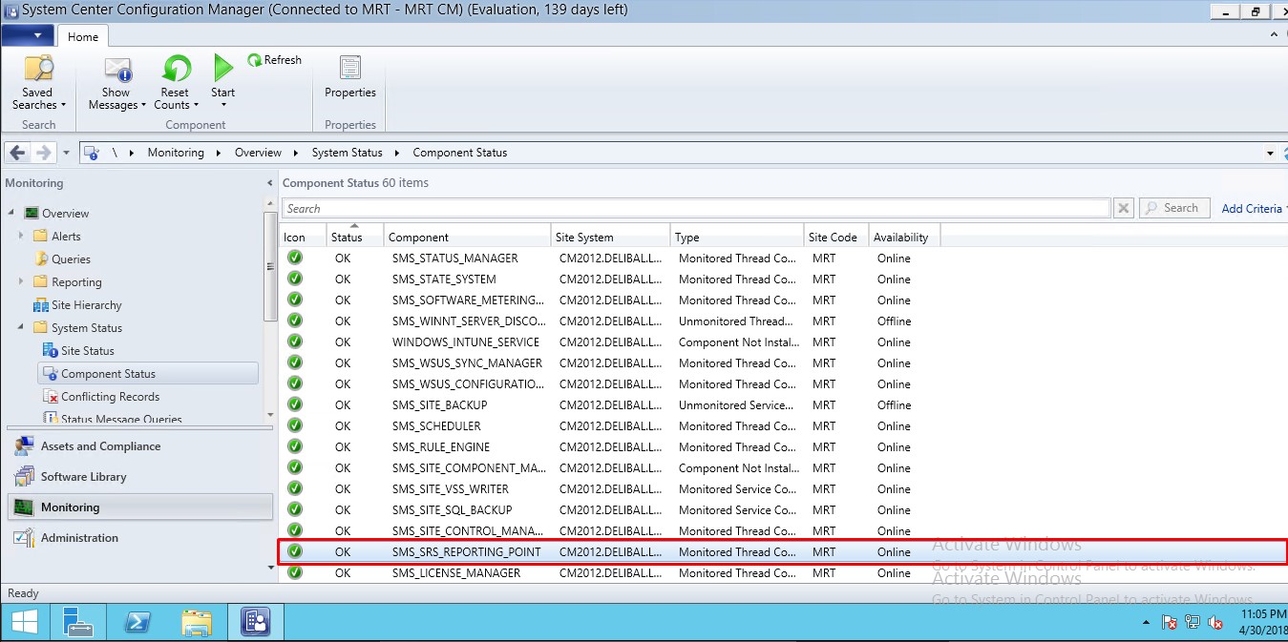1288x642 pixels.
Task: Open Saved Searches in the ribbon
Action: (38, 83)
